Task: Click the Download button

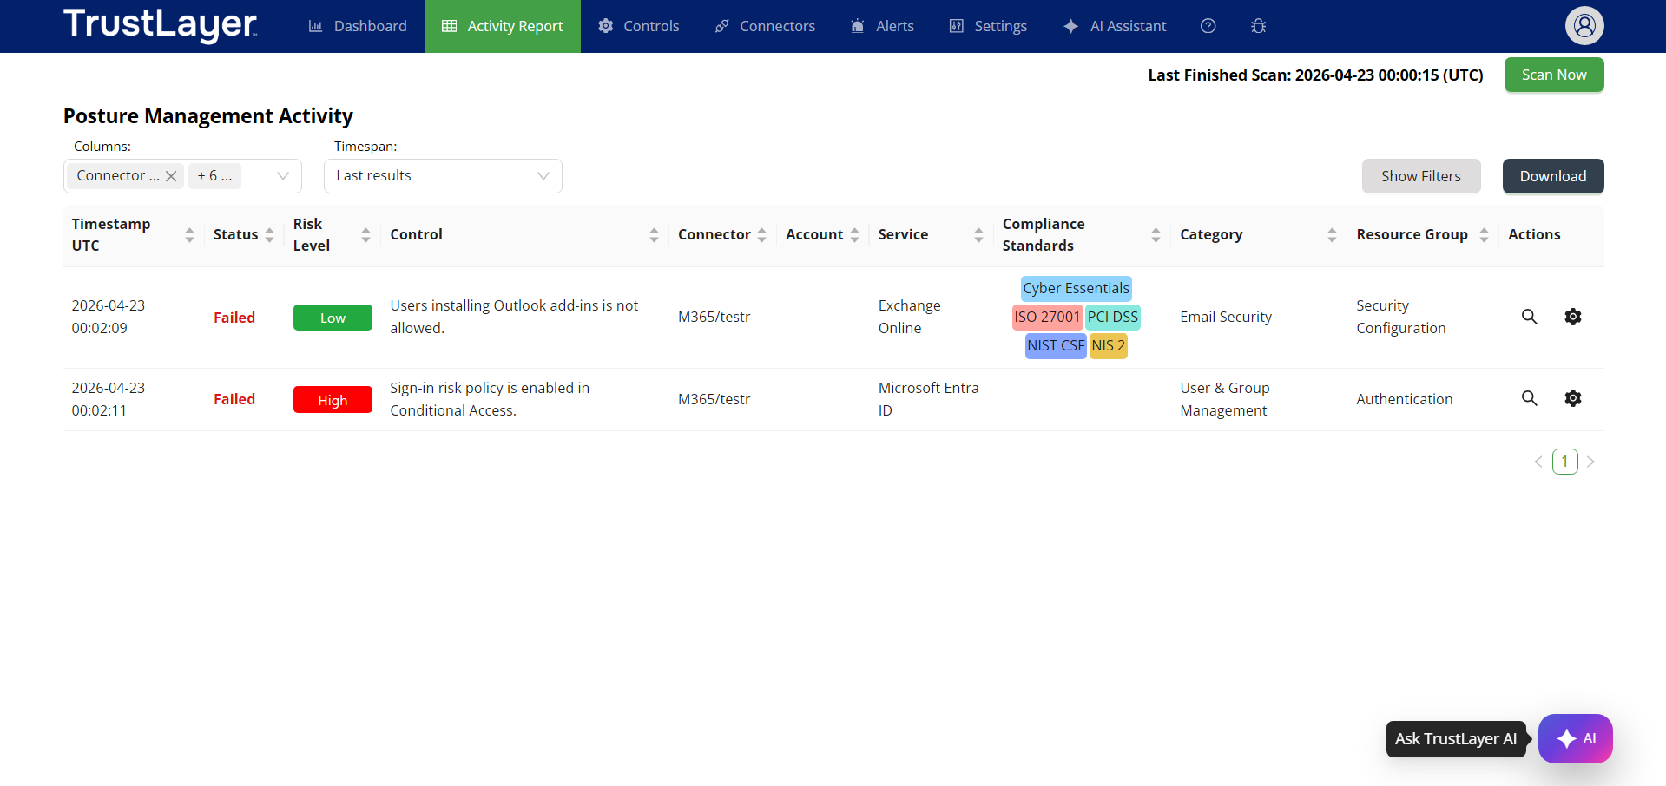Action: 1552,176
